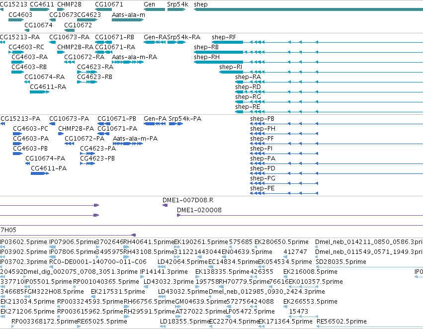
Task: Select the shep-RF transcript label
Action: coord(224,37)
